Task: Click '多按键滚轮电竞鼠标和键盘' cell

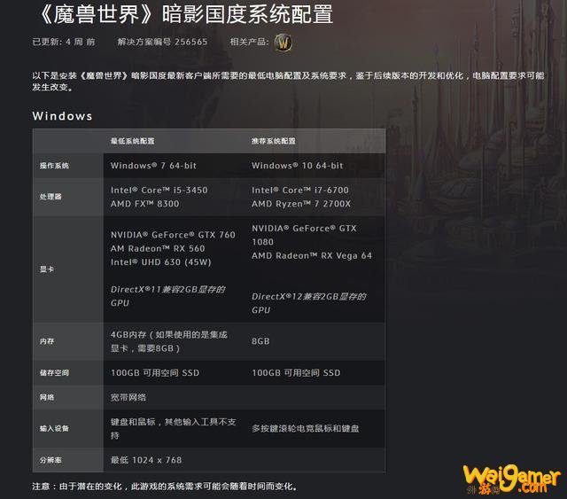Action: tap(306, 429)
